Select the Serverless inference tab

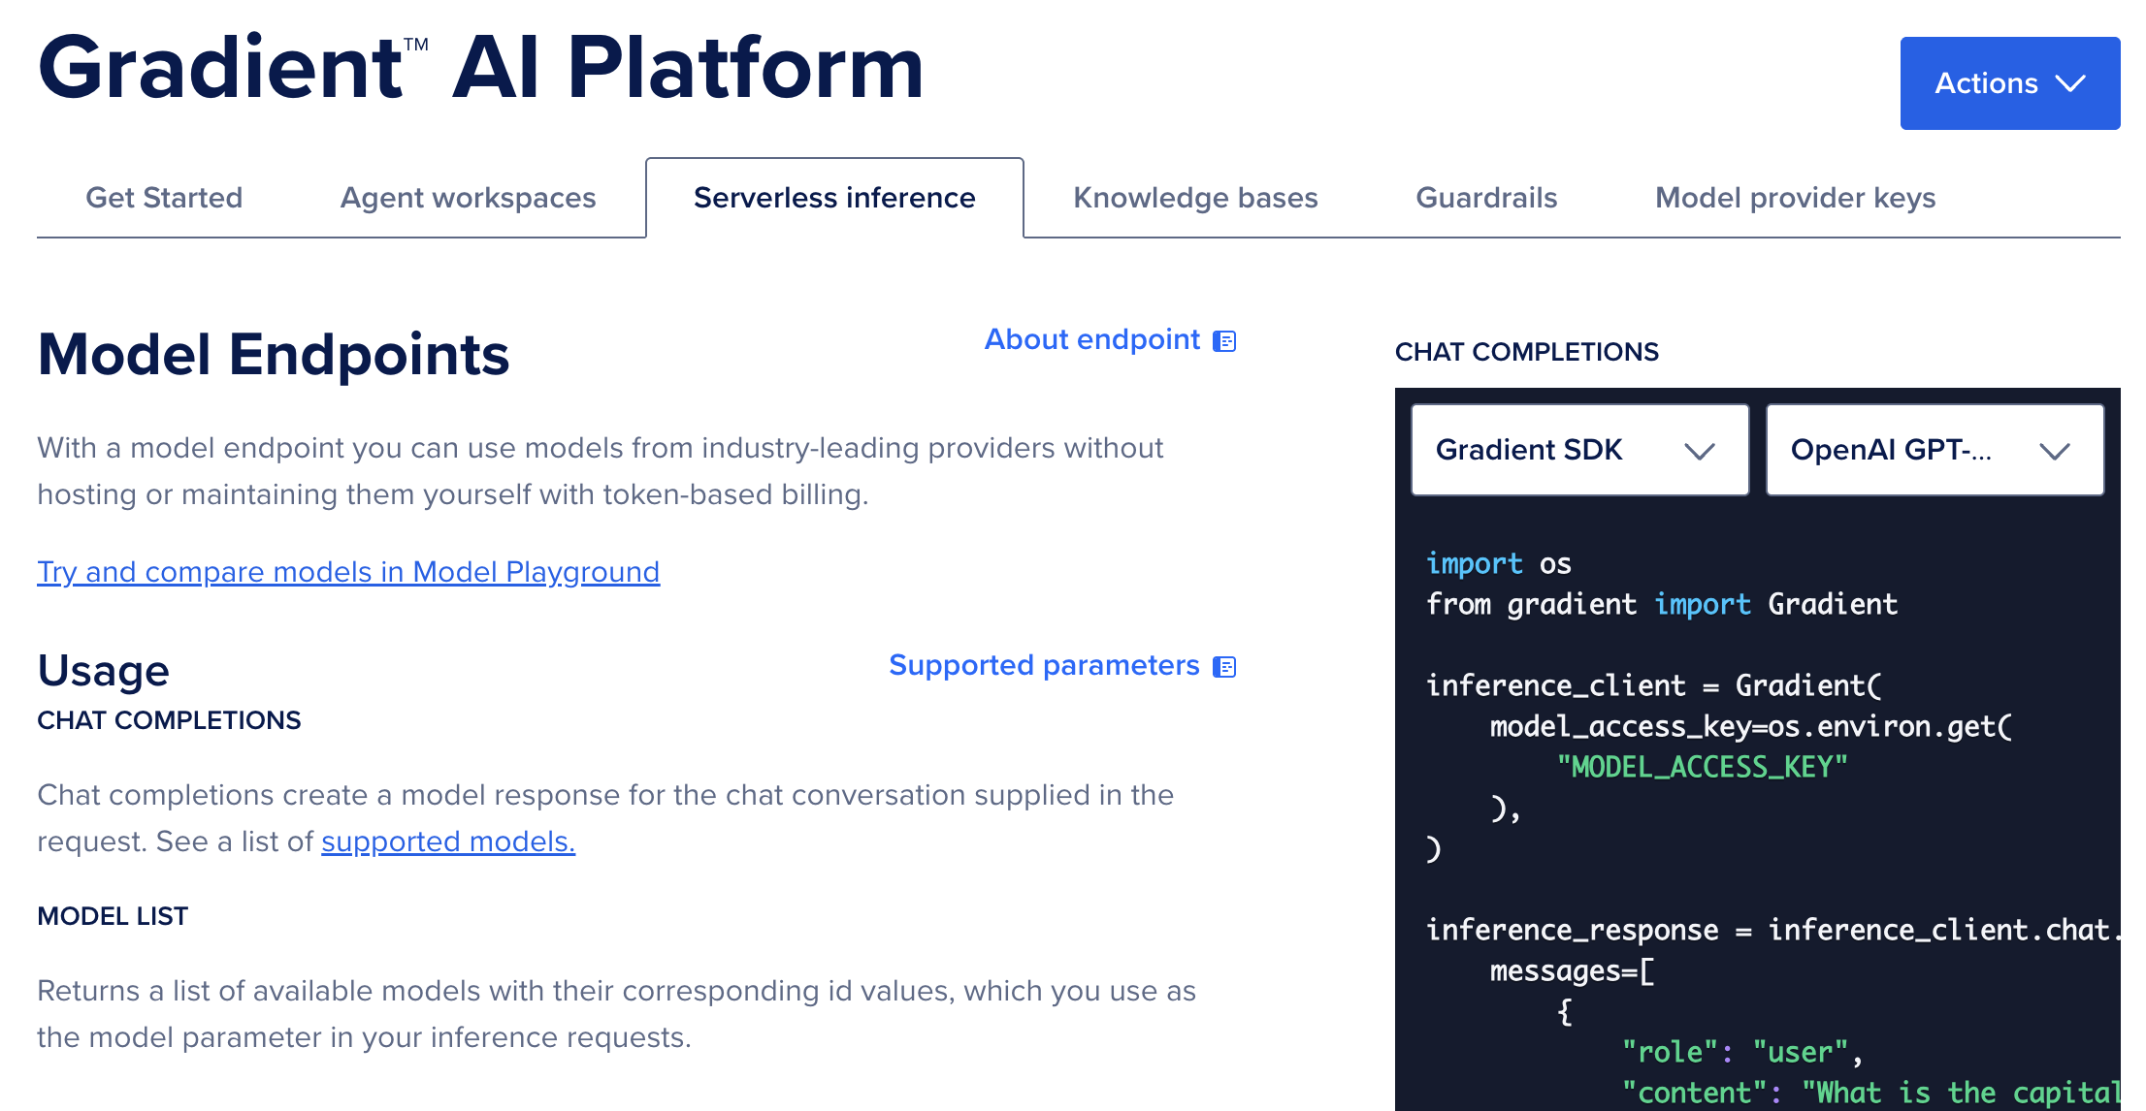coord(834,198)
